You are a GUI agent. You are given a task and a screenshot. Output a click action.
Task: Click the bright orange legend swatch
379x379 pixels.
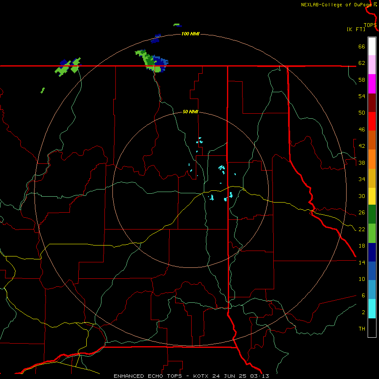tap(372, 159)
